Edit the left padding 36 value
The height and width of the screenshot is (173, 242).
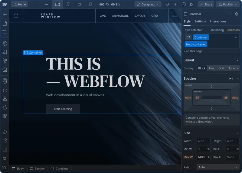[197, 98]
